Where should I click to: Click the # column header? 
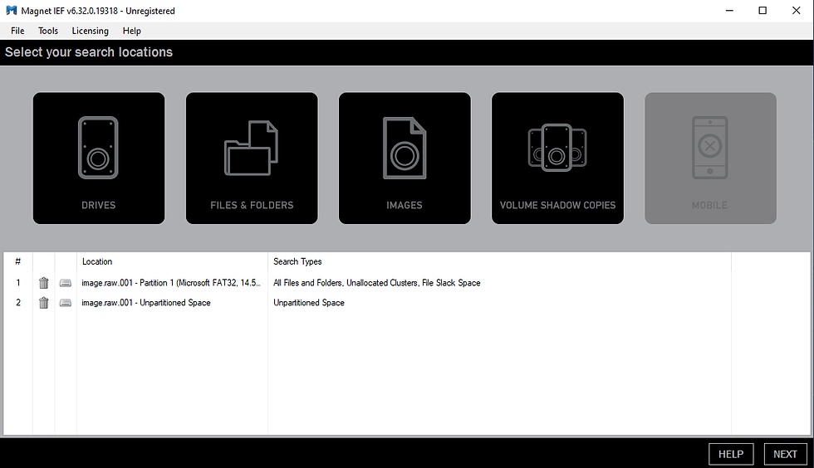(18, 261)
